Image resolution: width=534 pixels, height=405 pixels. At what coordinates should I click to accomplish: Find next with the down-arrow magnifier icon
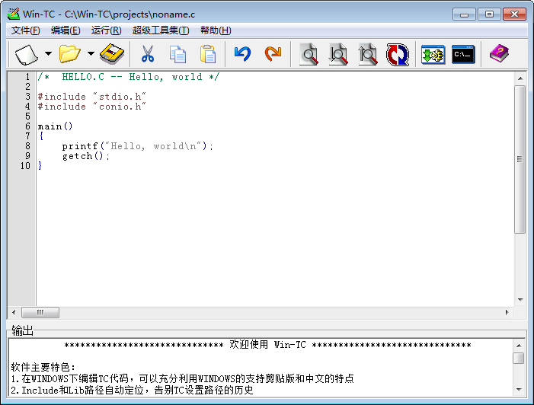tap(338, 55)
